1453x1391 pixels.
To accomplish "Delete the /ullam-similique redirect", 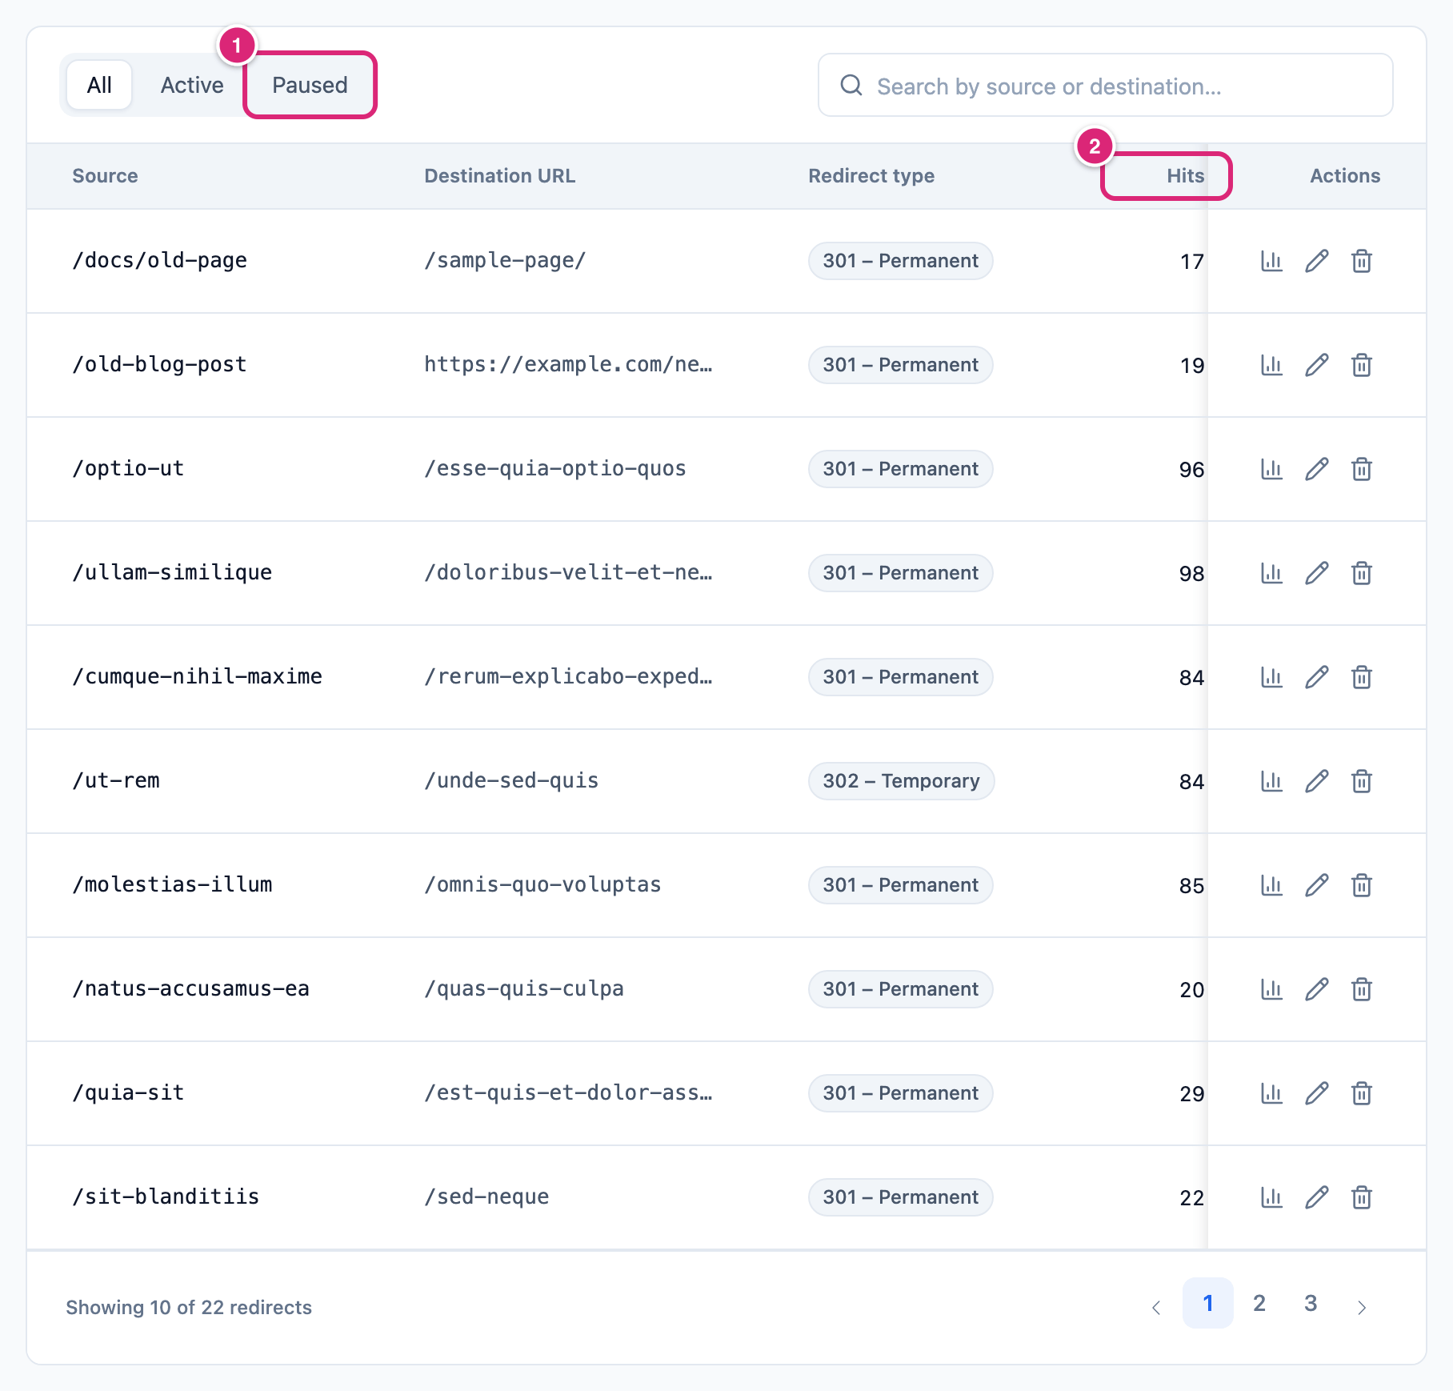I will pyautogui.click(x=1361, y=573).
